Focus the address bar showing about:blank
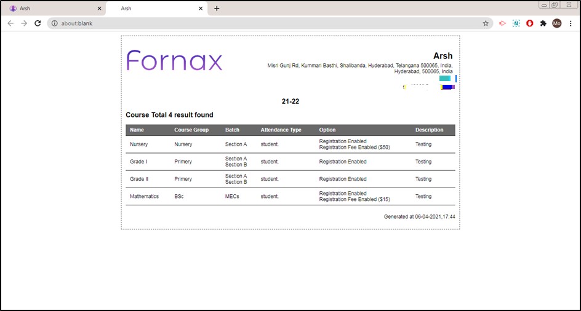Screen dimensions: 581x311 point(270,23)
